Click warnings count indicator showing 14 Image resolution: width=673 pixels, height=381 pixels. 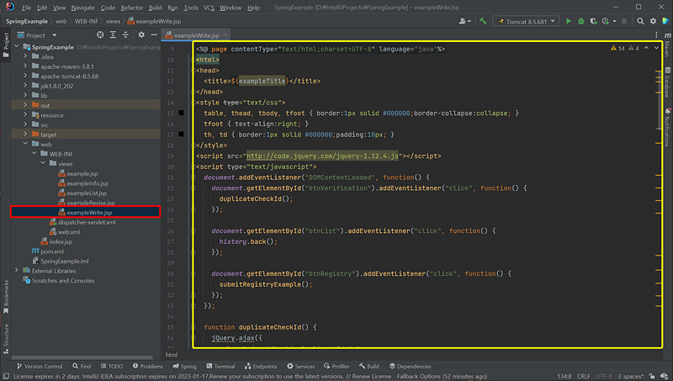pyautogui.click(x=617, y=49)
